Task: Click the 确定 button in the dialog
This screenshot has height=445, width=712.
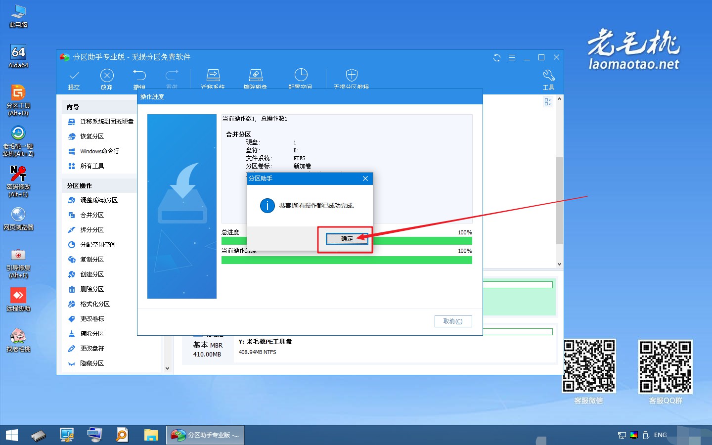Action: tap(347, 239)
